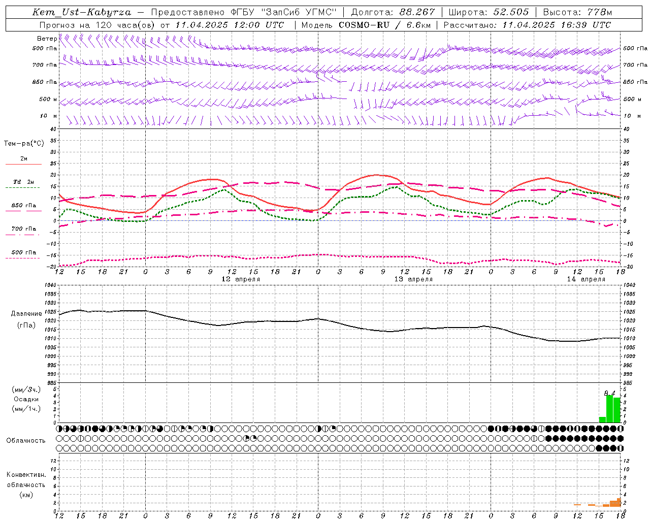650x520 pixels.
Task: Click the Модель COSMO-RU / 6.6км text
Action: [366, 25]
